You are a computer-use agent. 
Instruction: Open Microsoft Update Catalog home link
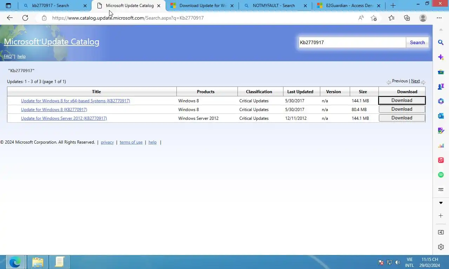click(x=52, y=42)
